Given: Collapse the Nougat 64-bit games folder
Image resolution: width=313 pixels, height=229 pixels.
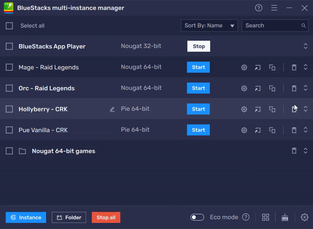Looking at the screenshot, I should 306,150.
